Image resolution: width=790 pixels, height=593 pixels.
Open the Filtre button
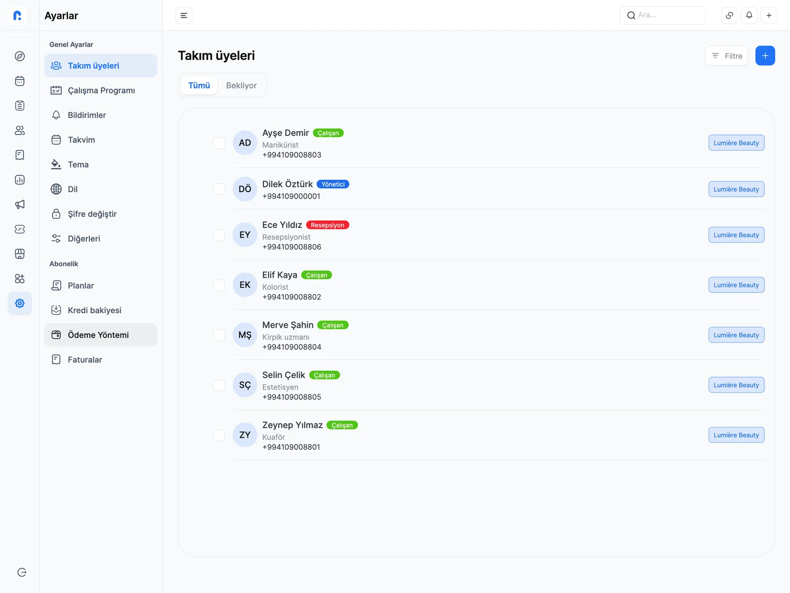click(726, 56)
